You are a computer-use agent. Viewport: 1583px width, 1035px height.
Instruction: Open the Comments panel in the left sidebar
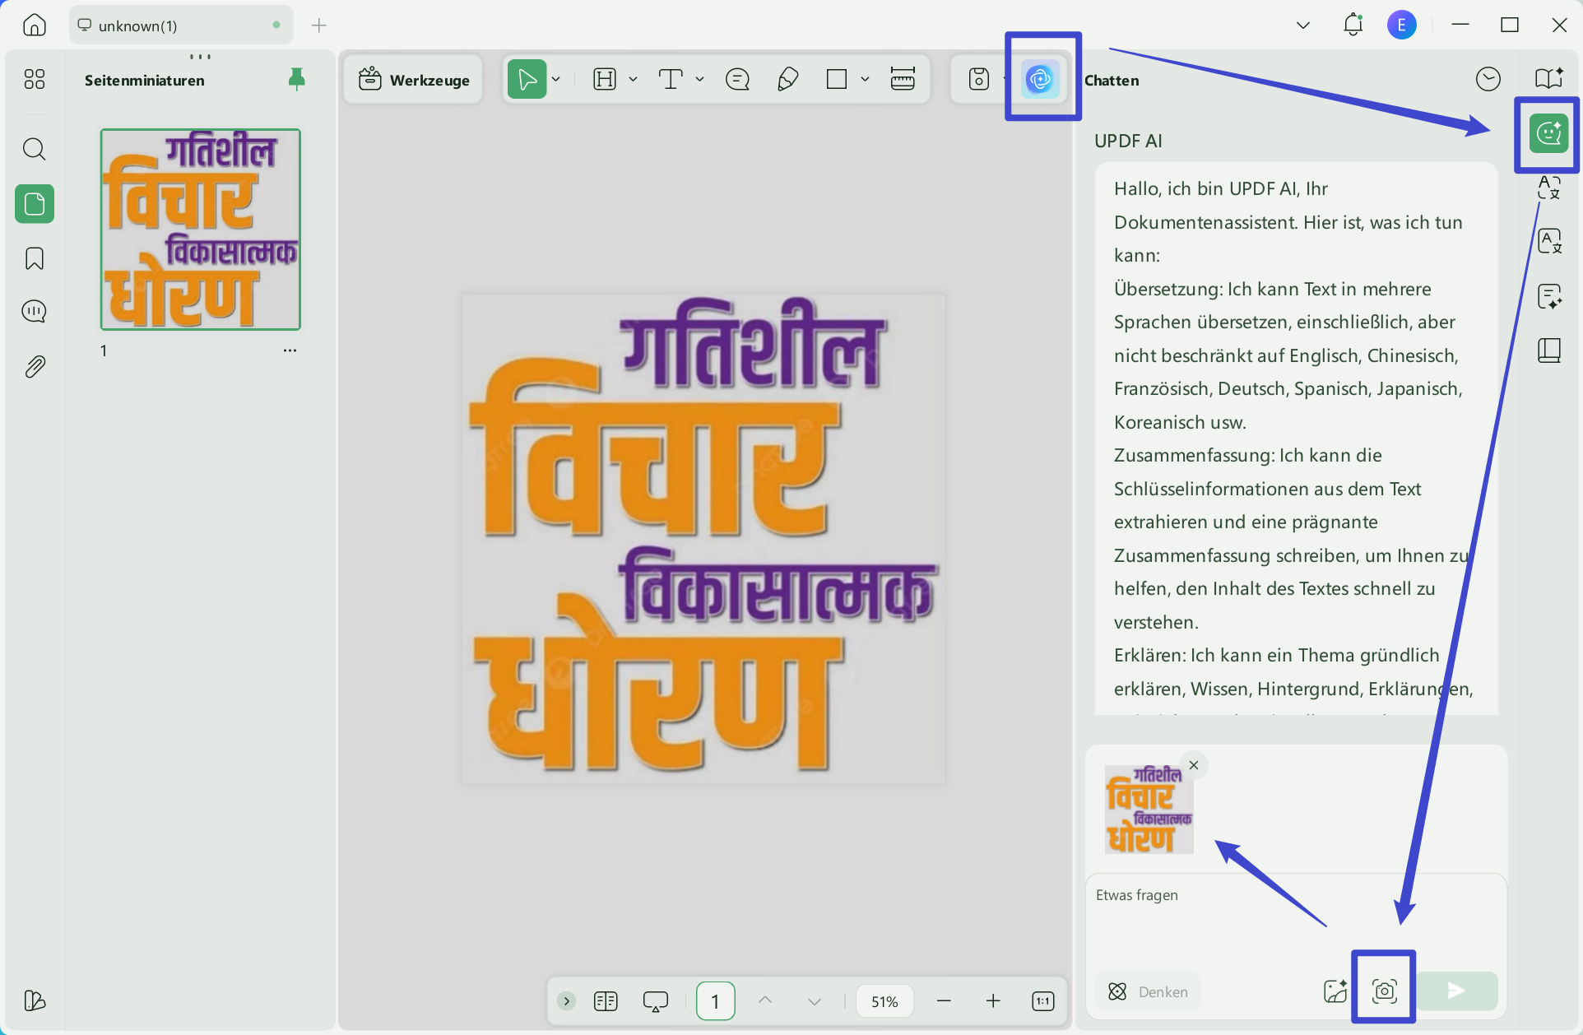[x=34, y=311]
